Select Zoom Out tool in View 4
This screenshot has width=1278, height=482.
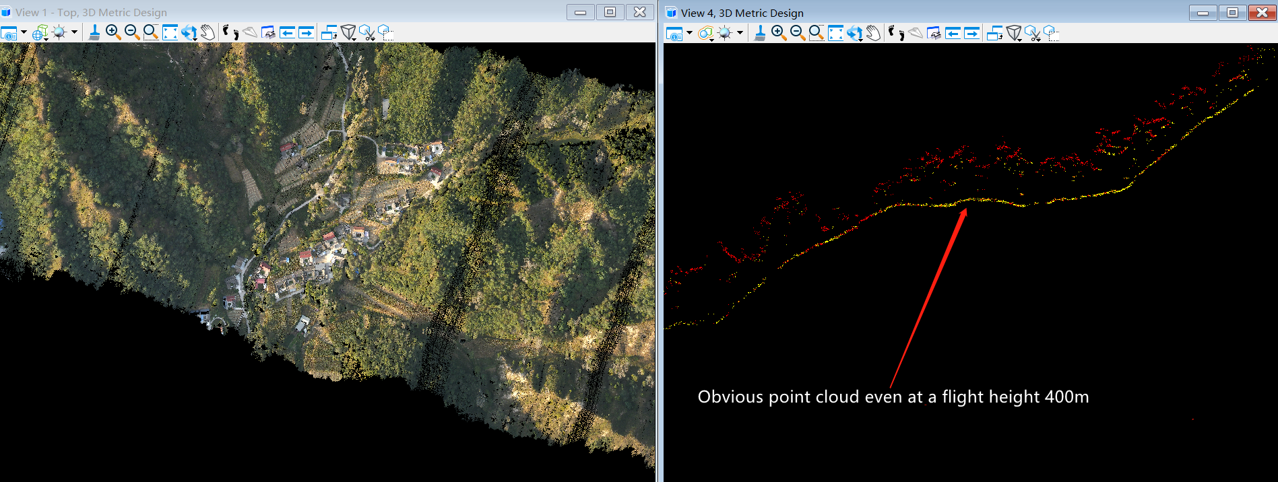(x=798, y=33)
